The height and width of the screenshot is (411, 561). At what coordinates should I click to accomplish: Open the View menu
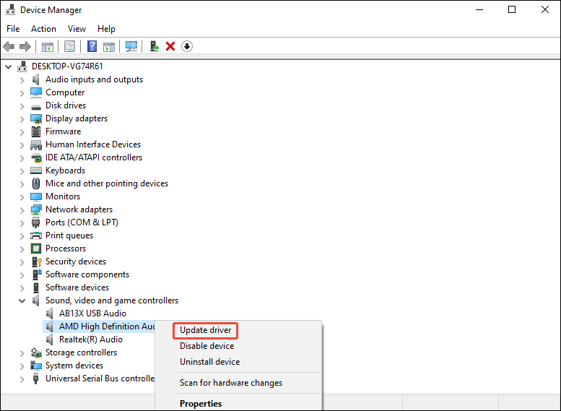[77, 29]
